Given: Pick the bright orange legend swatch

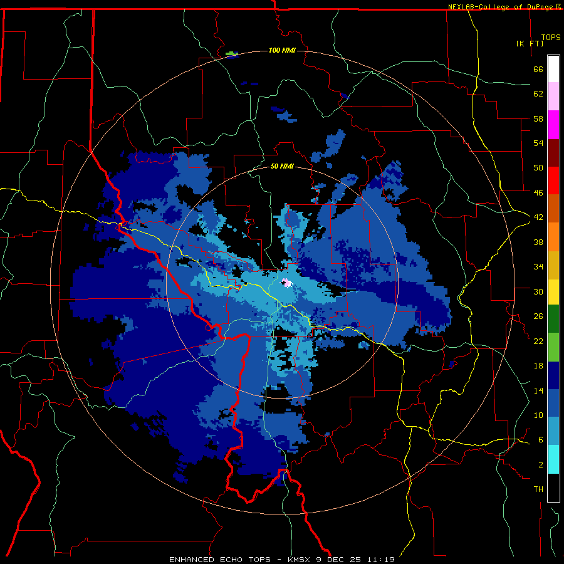Looking at the screenshot, I should (553, 237).
